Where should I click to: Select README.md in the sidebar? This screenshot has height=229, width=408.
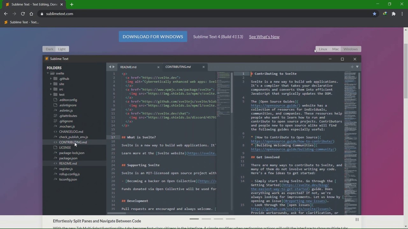click(x=68, y=163)
